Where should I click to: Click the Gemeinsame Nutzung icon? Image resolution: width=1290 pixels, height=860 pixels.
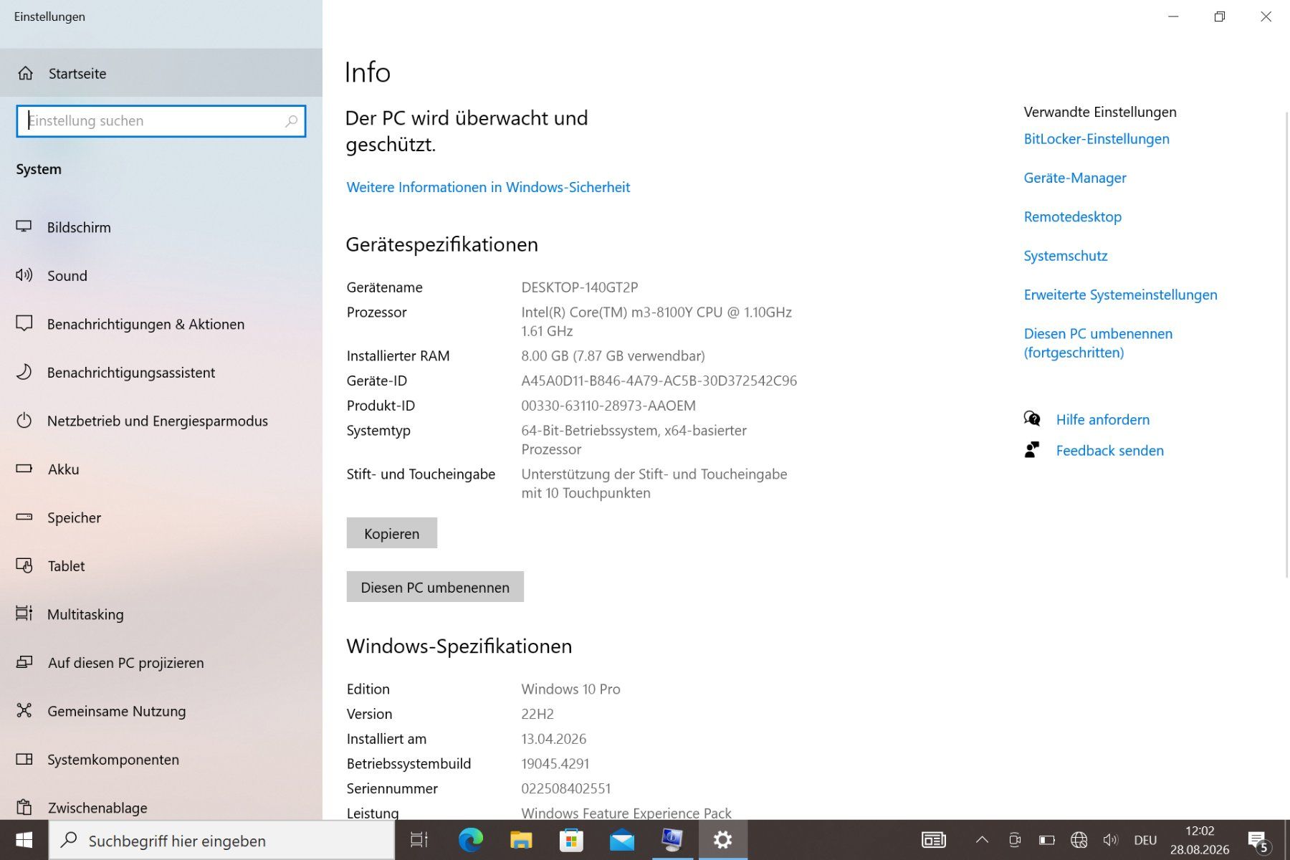click(x=24, y=710)
